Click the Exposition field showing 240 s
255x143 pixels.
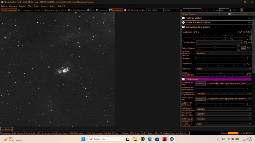(x=215, y=32)
